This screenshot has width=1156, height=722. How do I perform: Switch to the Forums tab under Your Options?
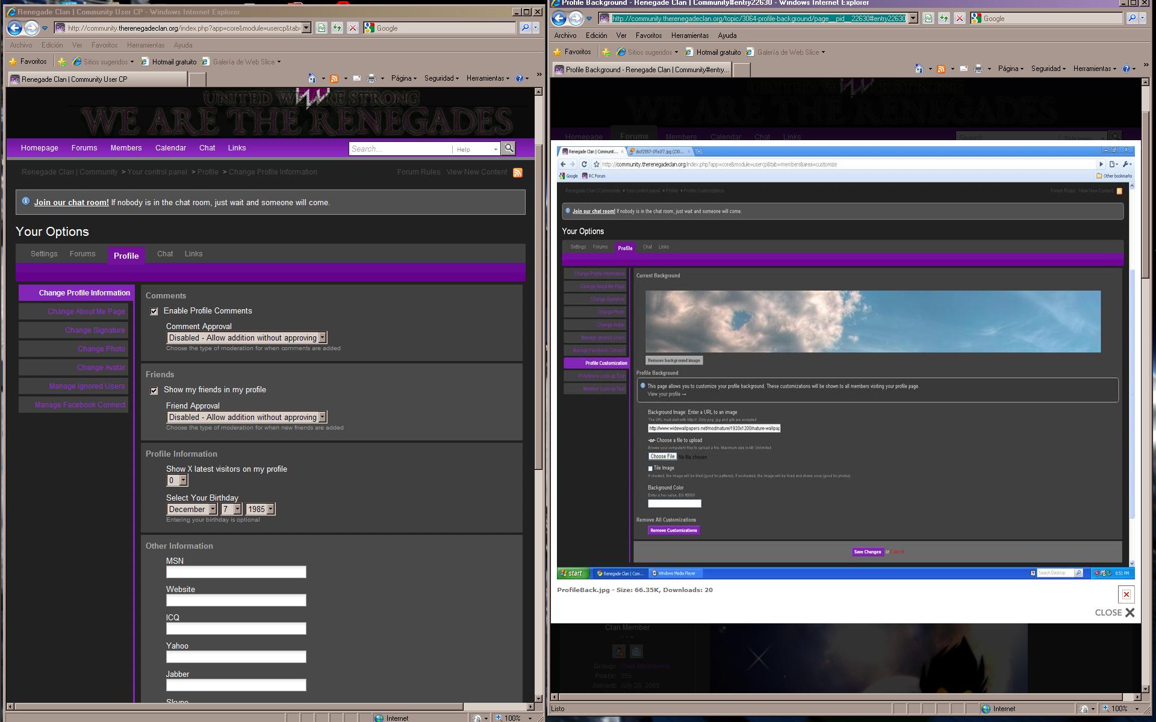tap(82, 254)
